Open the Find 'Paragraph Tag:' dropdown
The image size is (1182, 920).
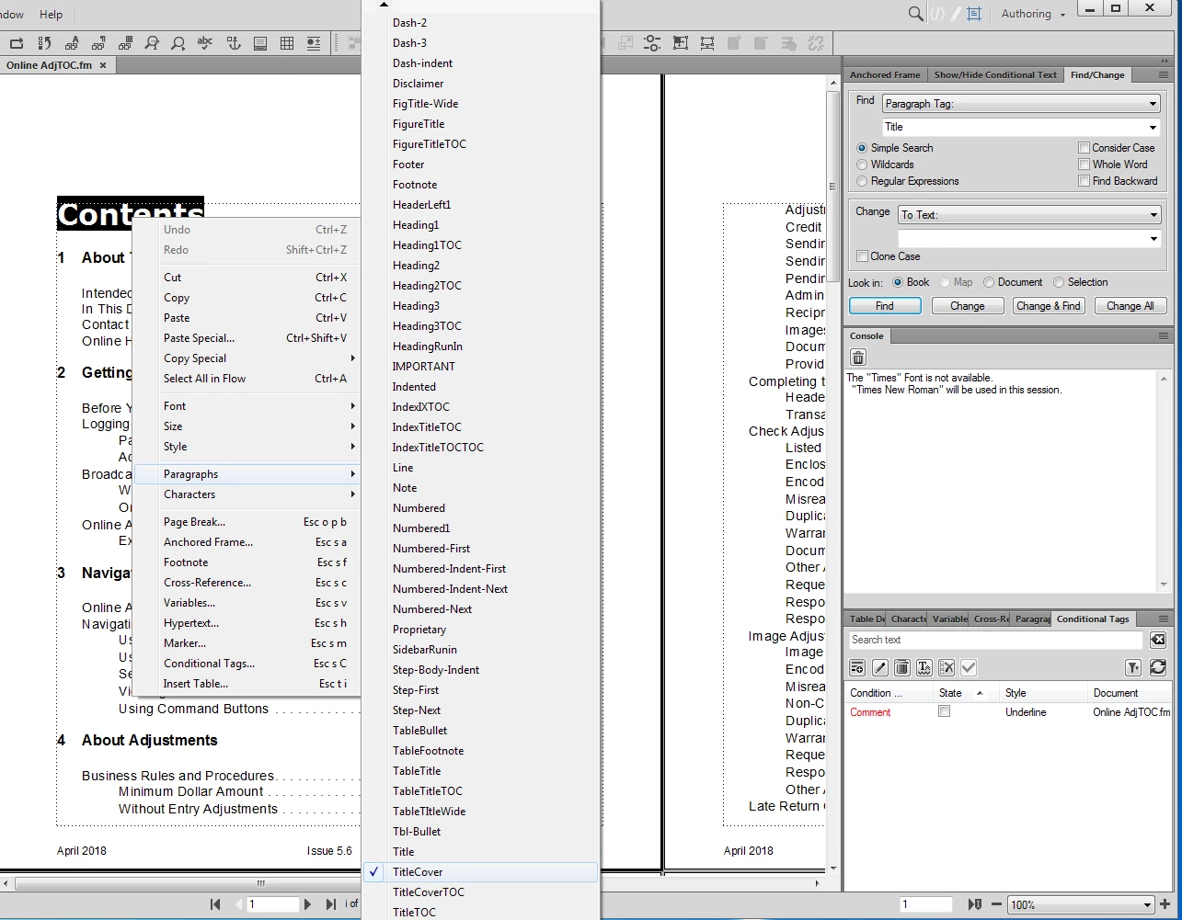pos(1021,104)
